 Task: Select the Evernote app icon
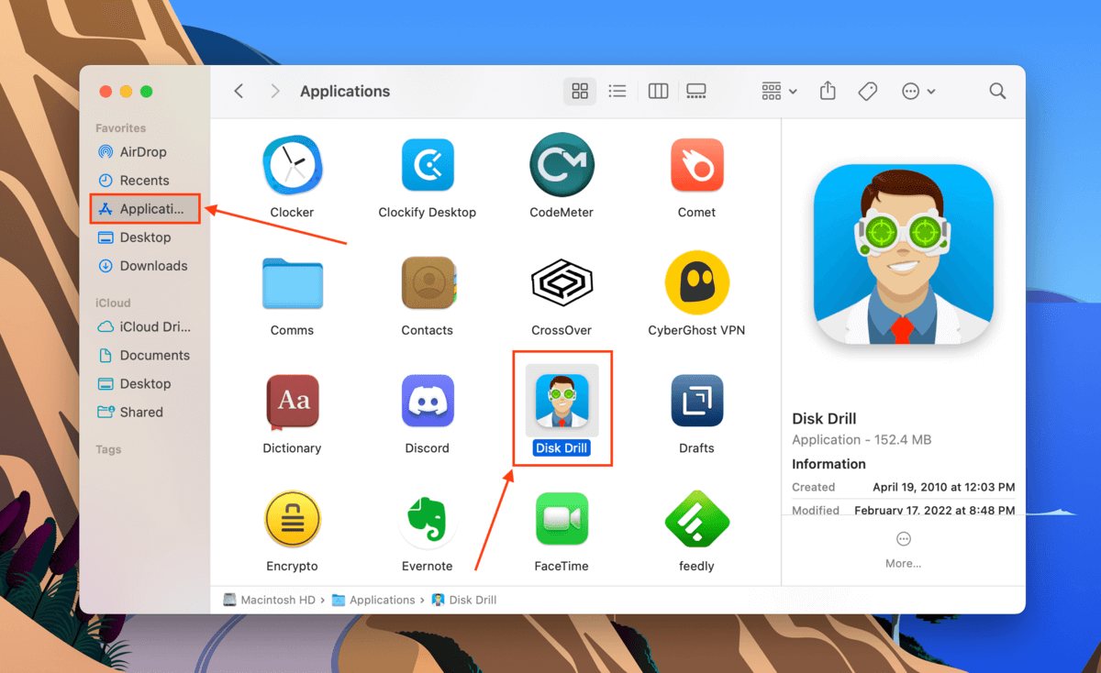click(427, 519)
